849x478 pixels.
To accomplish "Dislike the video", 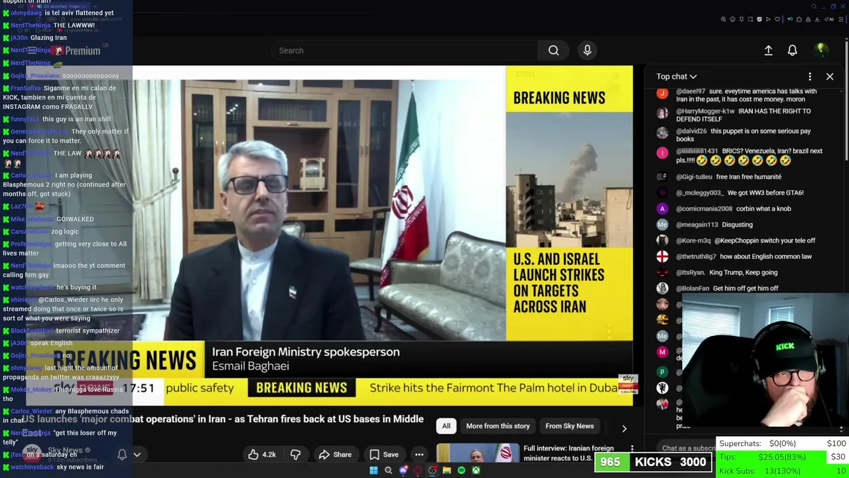I will (x=295, y=455).
